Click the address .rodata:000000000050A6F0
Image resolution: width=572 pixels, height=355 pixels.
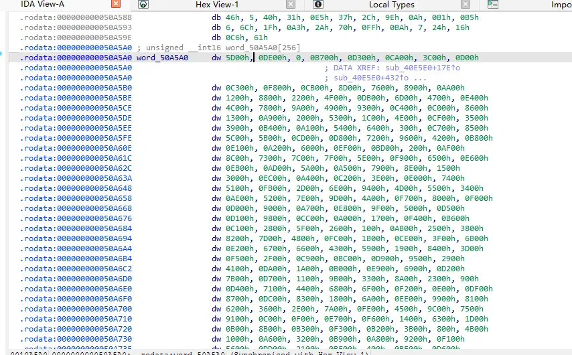(76, 299)
